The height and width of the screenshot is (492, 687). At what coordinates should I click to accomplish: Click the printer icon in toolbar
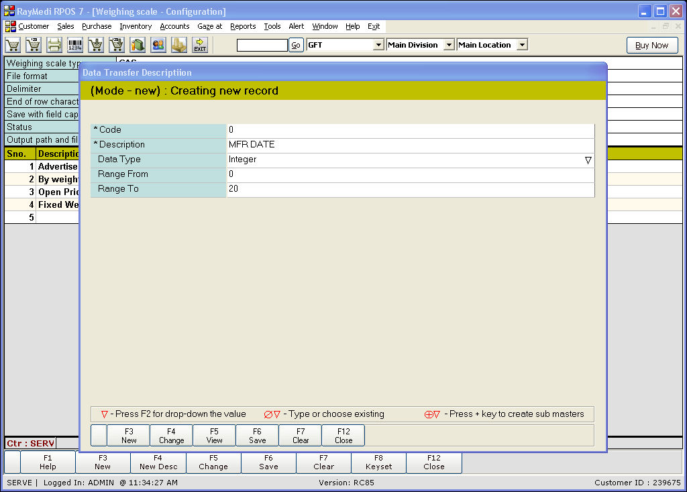point(54,45)
